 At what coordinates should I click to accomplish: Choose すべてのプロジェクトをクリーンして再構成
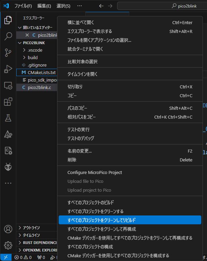(130, 229)
